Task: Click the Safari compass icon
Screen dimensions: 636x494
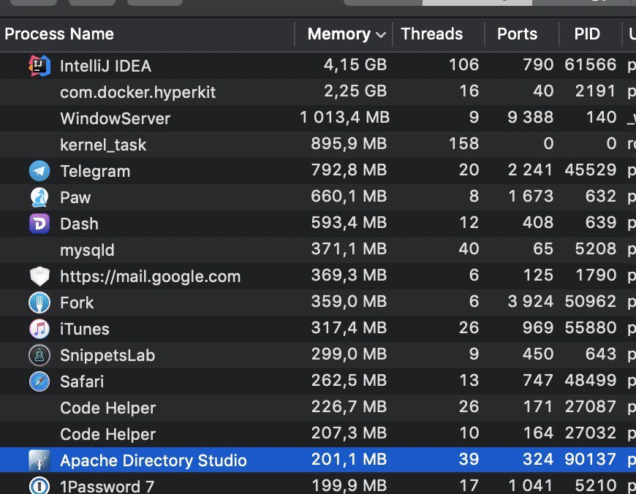Action: pyautogui.click(x=39, y=381)
